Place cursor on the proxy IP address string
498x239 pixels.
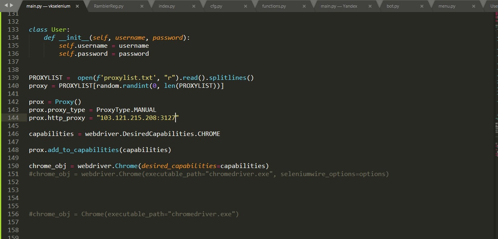point(137,117)
